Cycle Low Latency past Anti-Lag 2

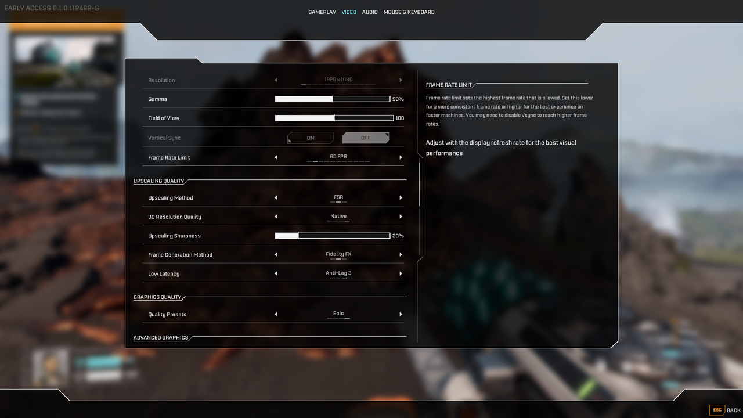pos(401,273)
